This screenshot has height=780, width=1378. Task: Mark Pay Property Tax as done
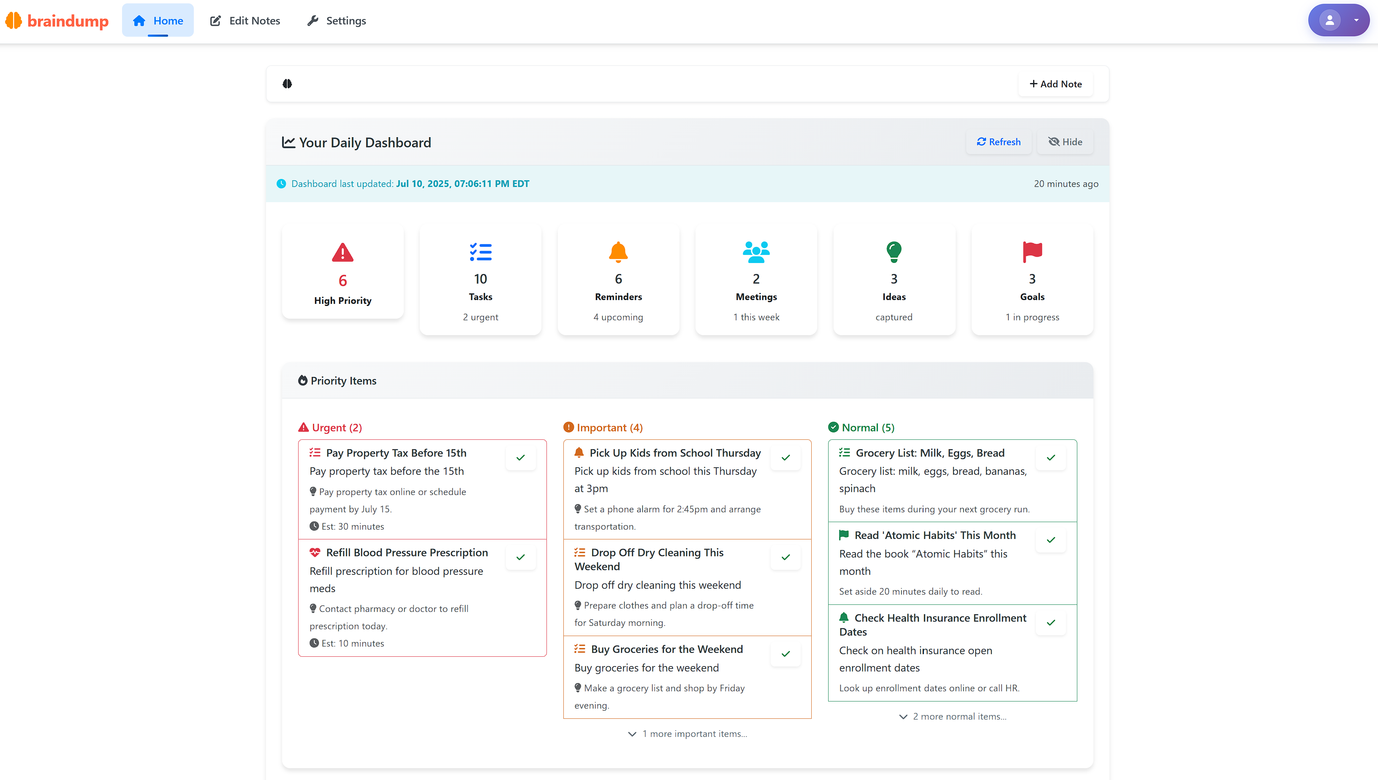coord(520,458)
